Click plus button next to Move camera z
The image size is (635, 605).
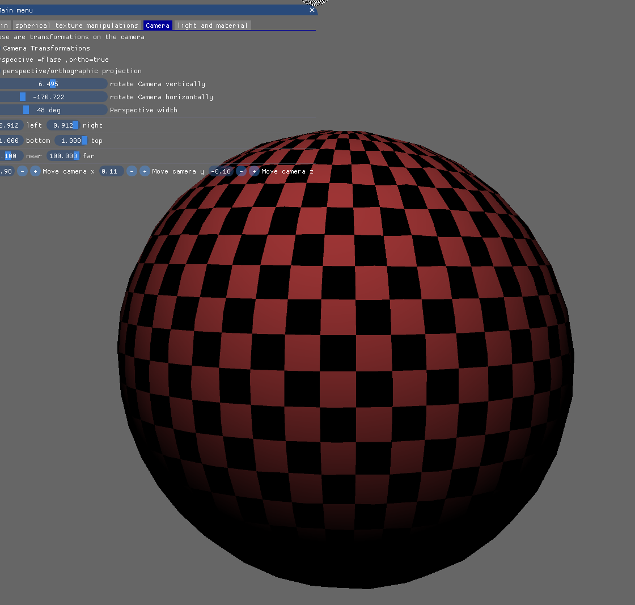pos(254,171)
